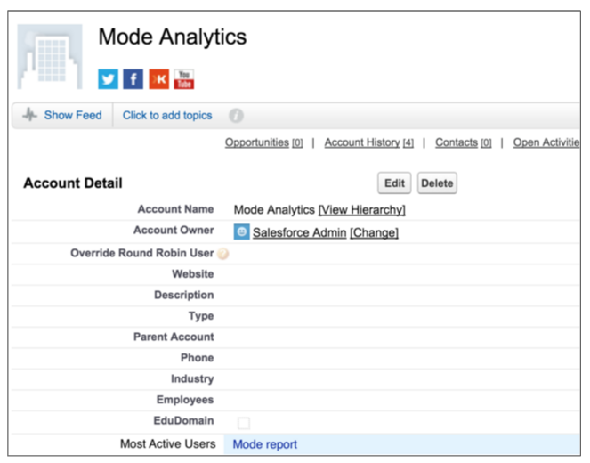Click the Mode Analytics account name value
Screen dimensions: 590x463
point(274,209)
